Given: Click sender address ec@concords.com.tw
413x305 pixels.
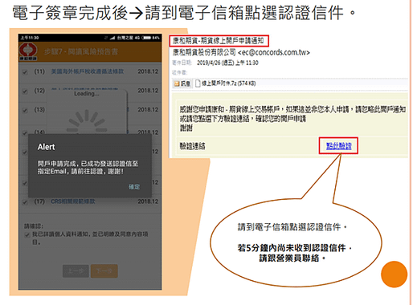Looking at the screenshot, I should tap(274, 52).
